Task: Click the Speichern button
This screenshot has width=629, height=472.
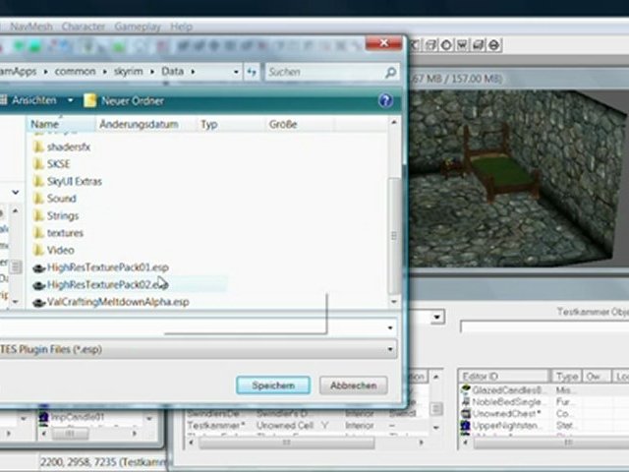Action: click(273, 385)
